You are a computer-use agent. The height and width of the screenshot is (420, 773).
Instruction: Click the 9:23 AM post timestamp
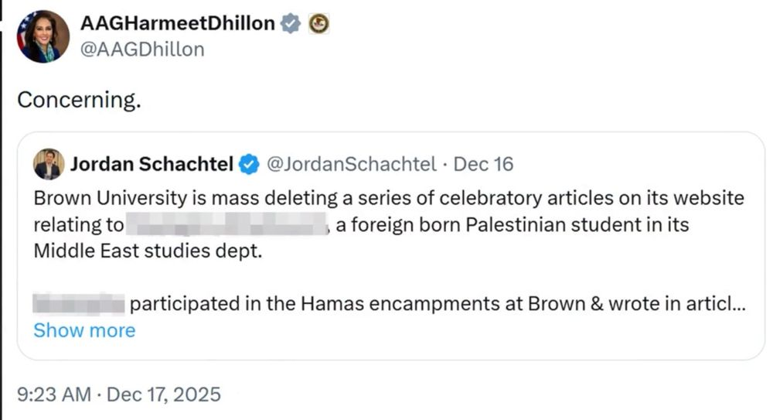pos(53,394)
